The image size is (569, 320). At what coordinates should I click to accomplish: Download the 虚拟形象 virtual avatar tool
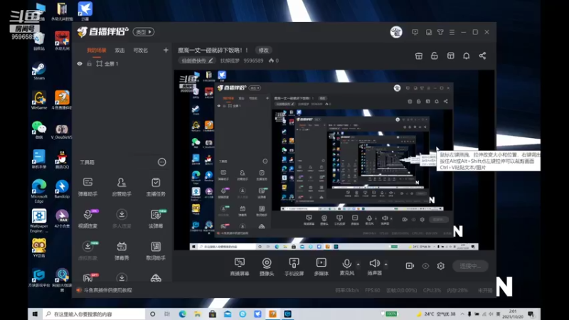[x=87, y=251]
